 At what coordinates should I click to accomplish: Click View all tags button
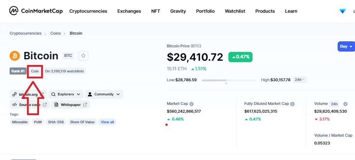(x=107, y=122)
